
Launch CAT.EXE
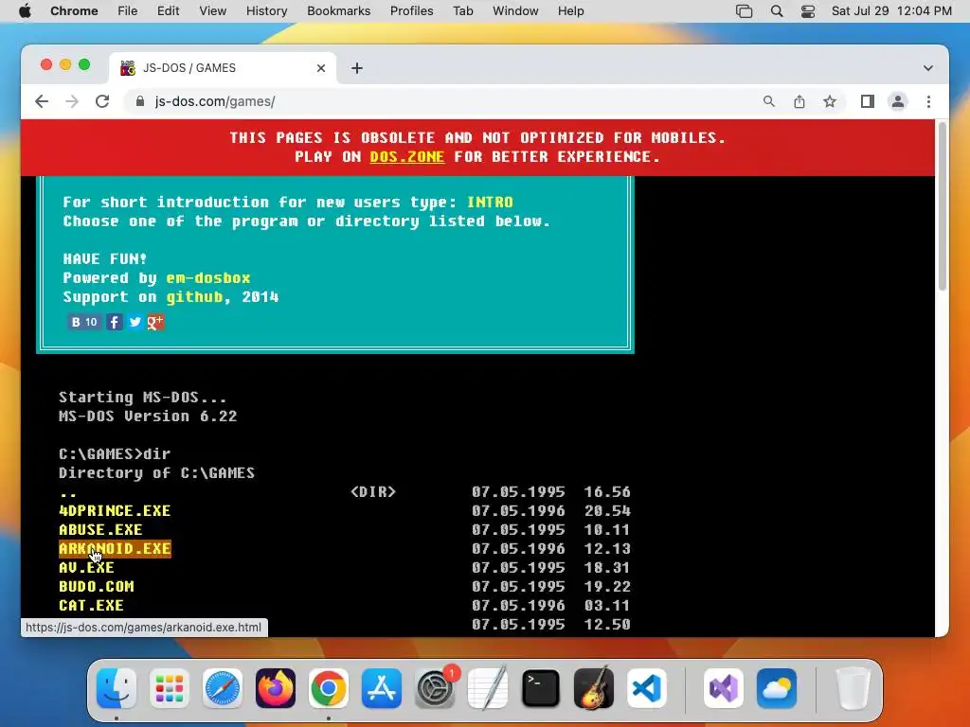pos(91,606)
